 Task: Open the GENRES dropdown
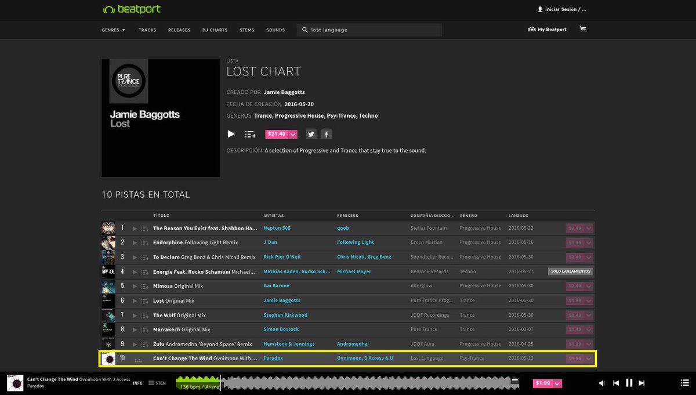(113, 30)
